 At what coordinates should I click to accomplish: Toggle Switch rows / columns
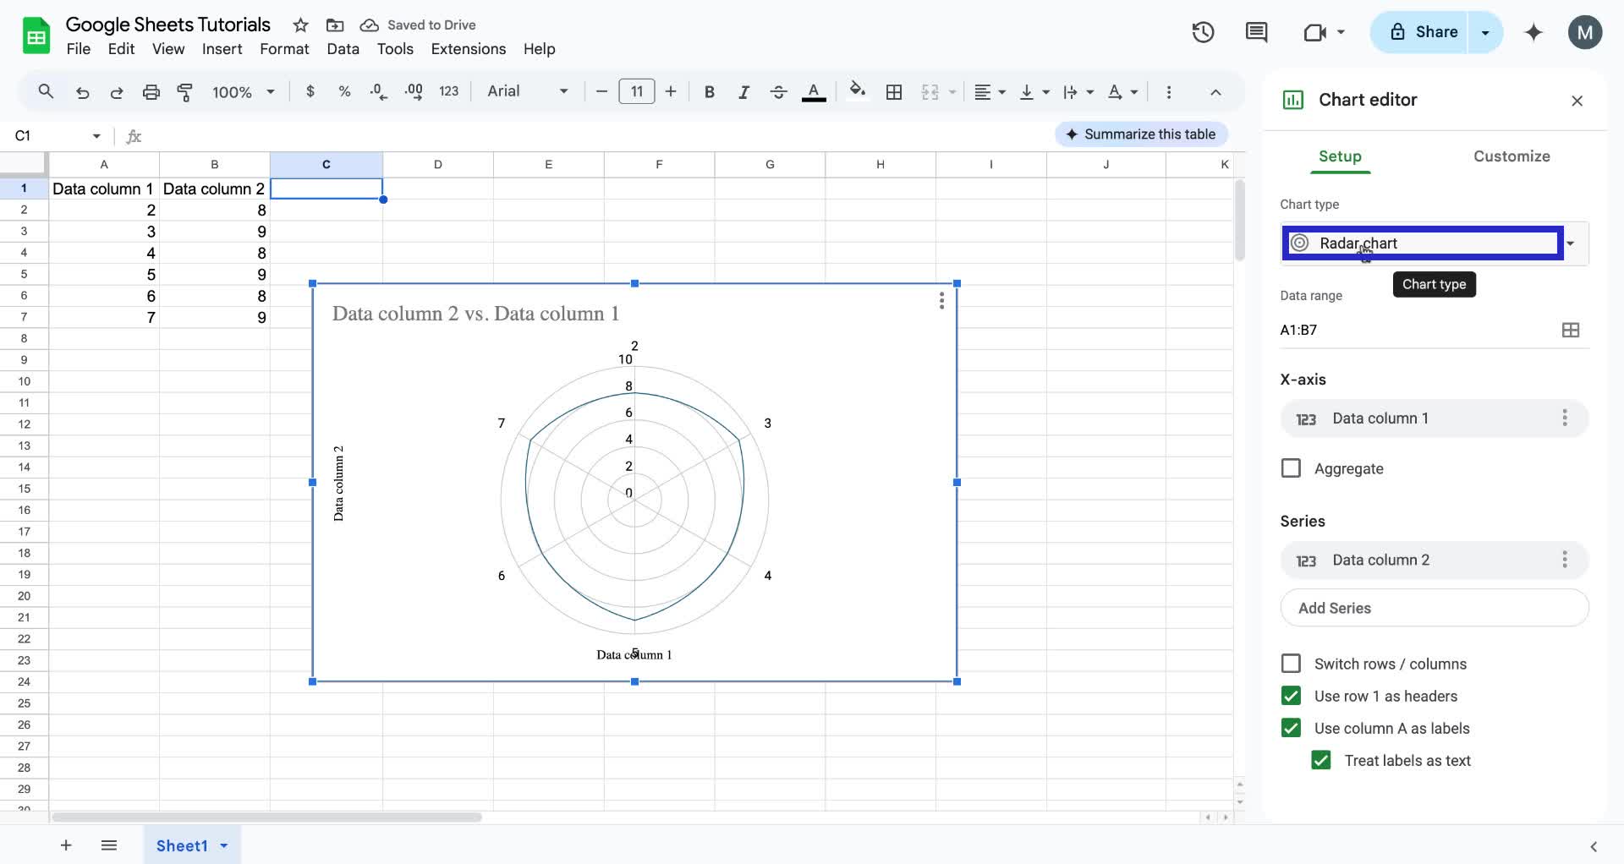tap(1291, 664)
